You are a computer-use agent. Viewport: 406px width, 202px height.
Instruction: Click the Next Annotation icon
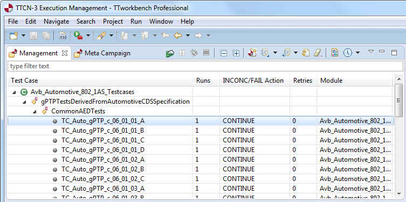pos(125,35)
